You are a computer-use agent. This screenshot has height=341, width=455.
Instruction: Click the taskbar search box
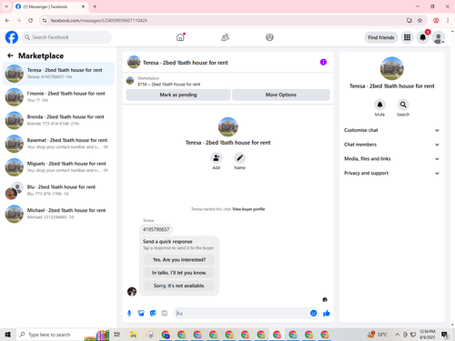pyautogui.click(x=63, y=335)
